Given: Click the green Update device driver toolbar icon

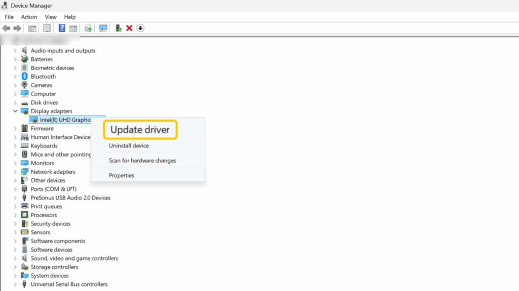Looking at the screenshot, I should click(118, 28).
